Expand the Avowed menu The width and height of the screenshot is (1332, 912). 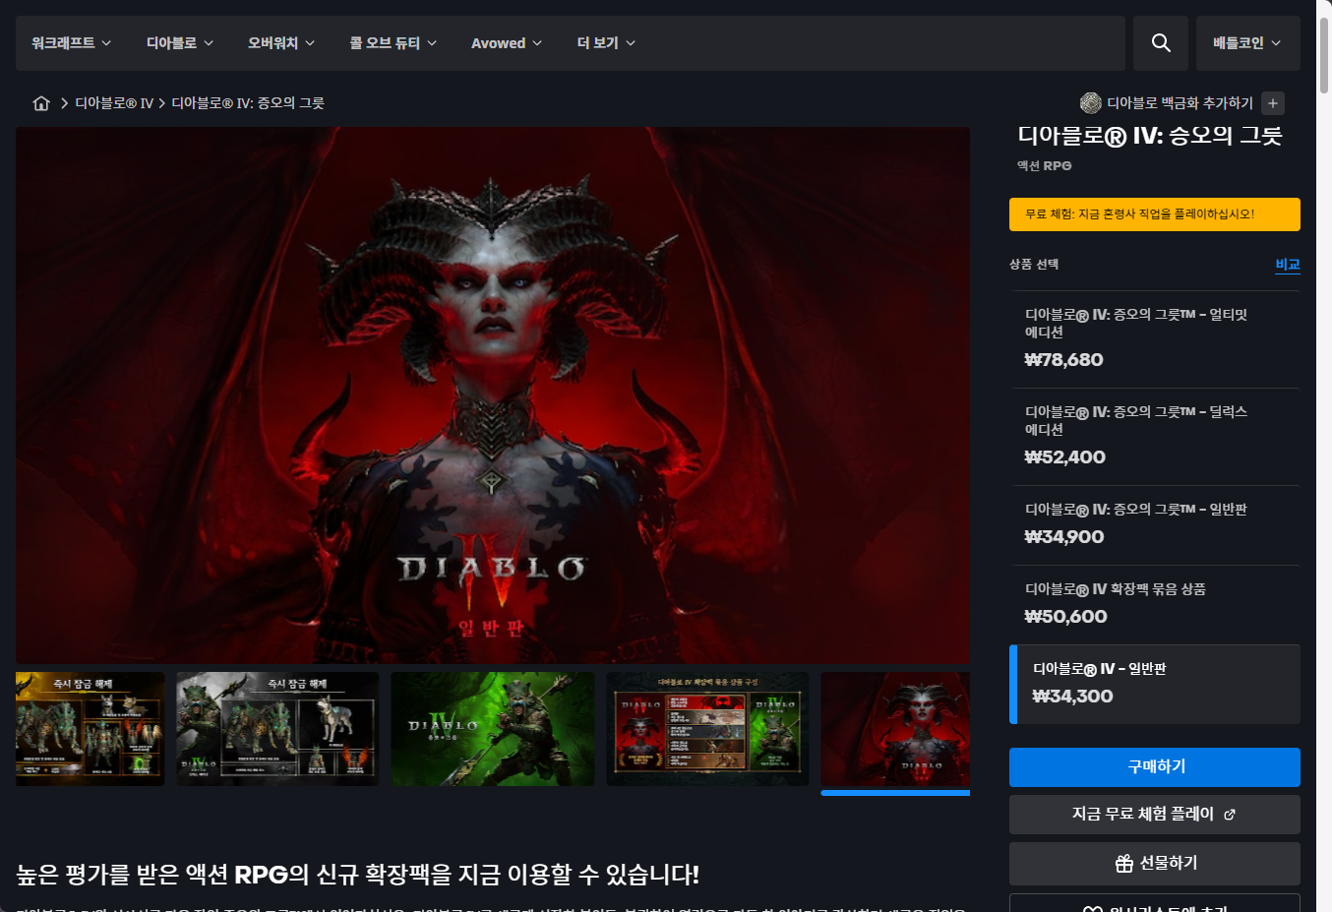pos(507,43)
